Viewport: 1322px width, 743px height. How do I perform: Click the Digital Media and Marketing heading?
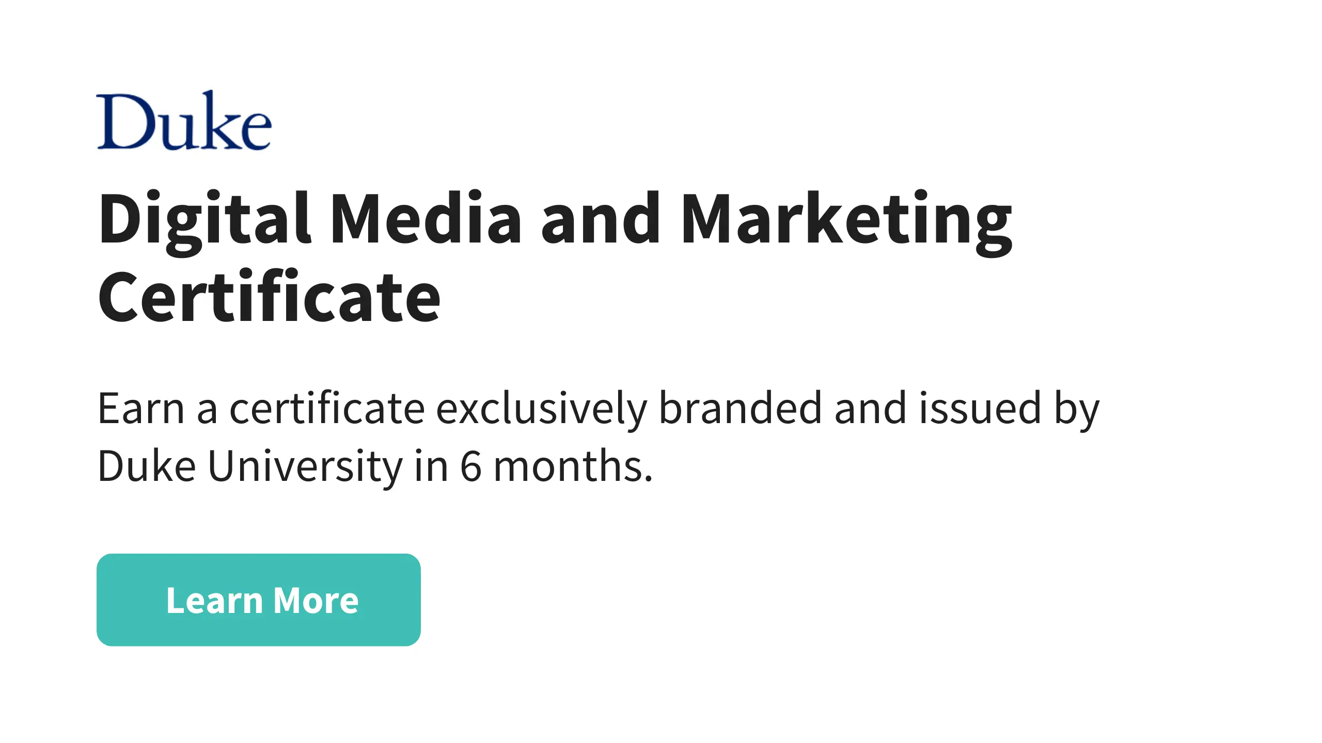tap(555, 219)
